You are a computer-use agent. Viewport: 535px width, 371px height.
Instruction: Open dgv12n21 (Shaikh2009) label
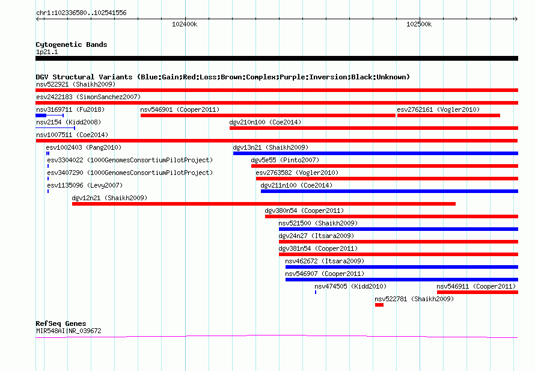[x=109, y=198]
